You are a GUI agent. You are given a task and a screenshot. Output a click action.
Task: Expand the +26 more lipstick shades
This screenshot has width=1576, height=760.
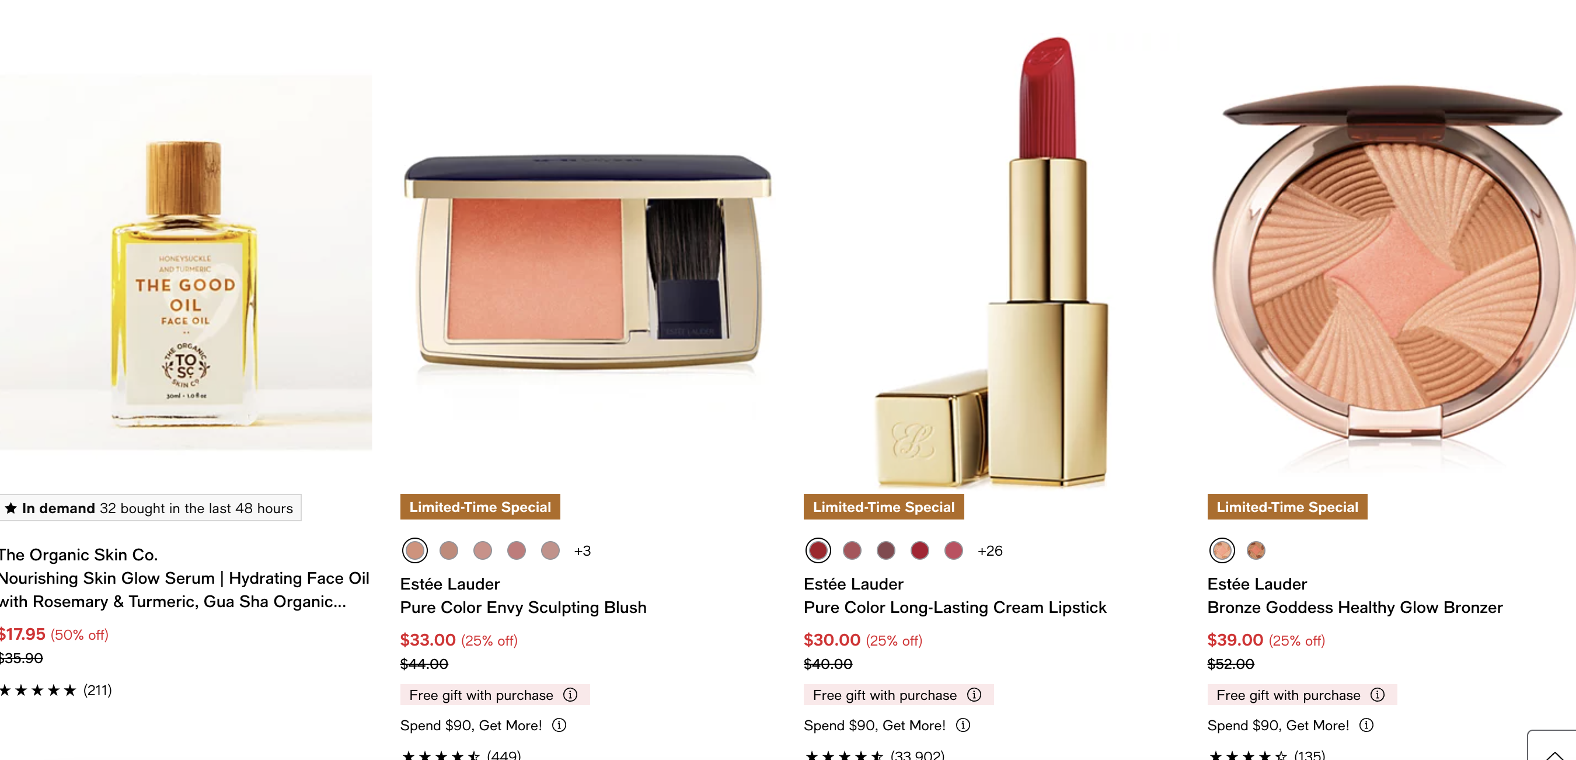pos(990,550)
